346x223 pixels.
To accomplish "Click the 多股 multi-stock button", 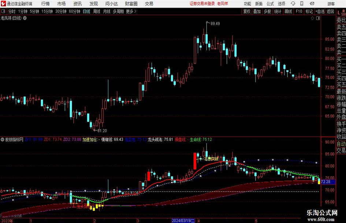I will tap(267, 11).
